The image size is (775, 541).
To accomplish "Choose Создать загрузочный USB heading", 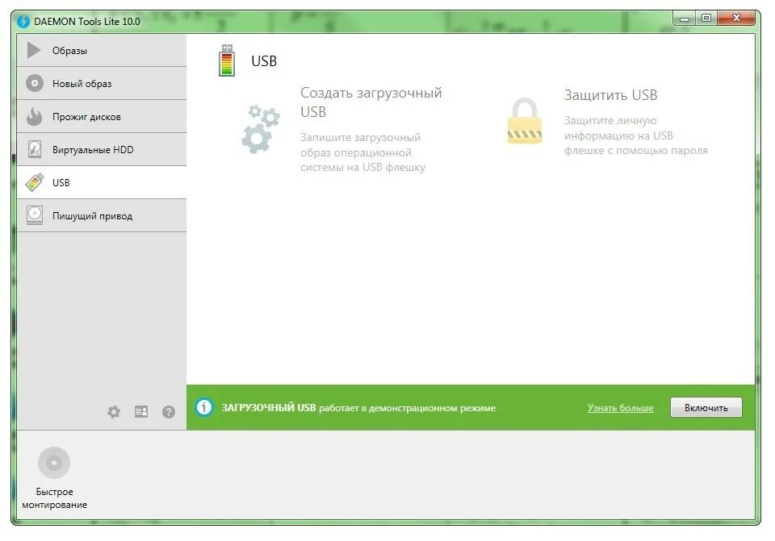I will [371, 102].
